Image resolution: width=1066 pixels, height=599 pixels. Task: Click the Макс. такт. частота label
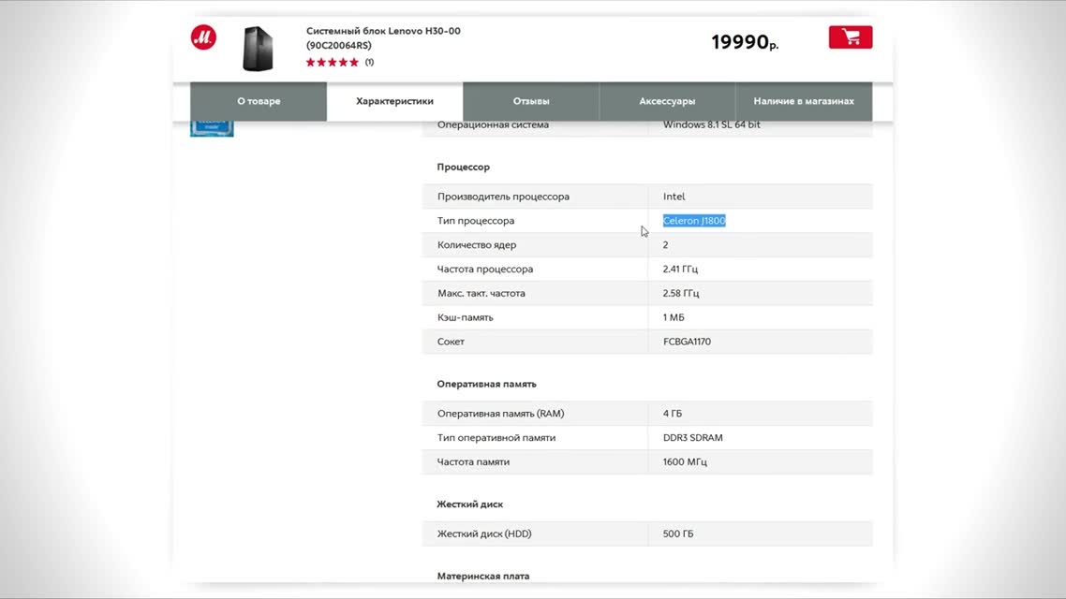pyautogui.click(x=481, y=293)
